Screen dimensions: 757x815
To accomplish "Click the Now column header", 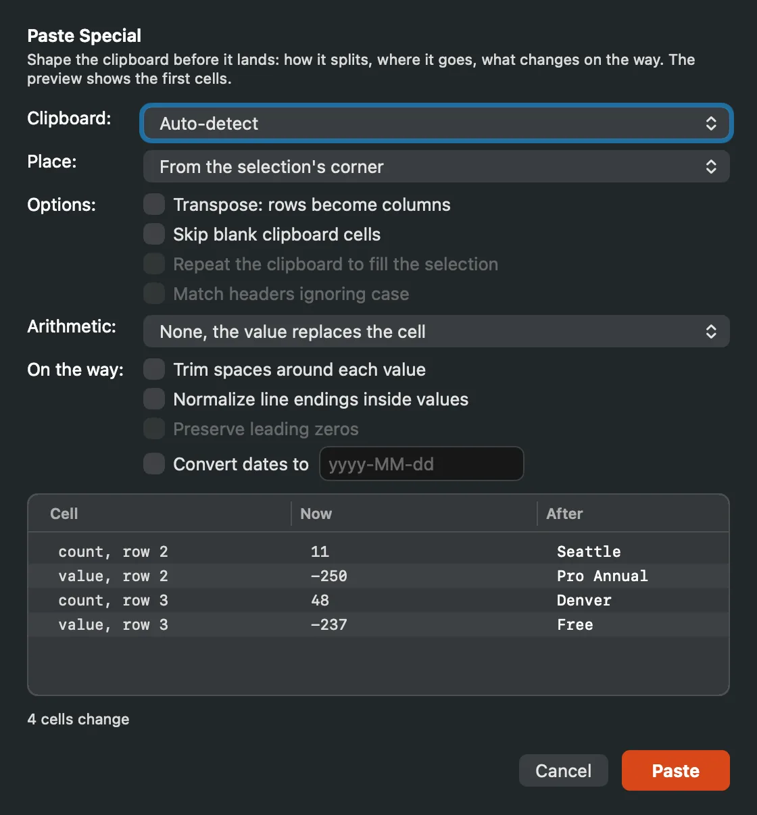I will [x=316, y=514].
